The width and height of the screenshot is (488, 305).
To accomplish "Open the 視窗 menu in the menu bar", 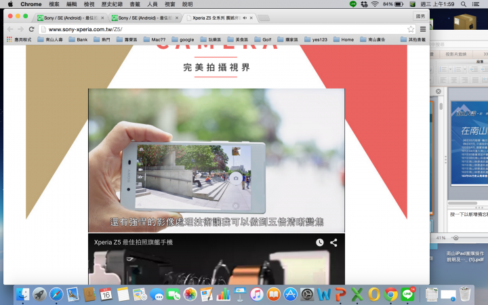I will 170,4.
